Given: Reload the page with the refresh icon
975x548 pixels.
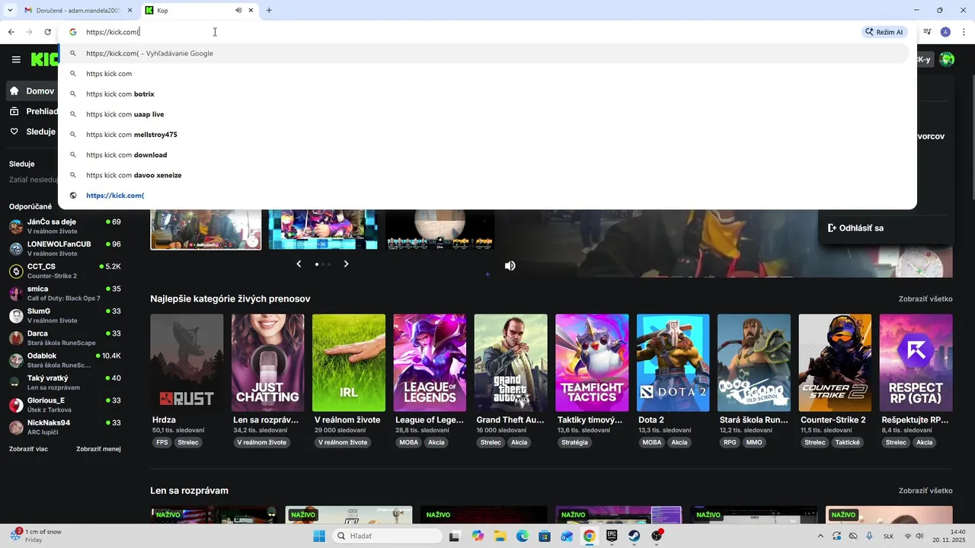Looking at the screenshot, I should (48, 32).
